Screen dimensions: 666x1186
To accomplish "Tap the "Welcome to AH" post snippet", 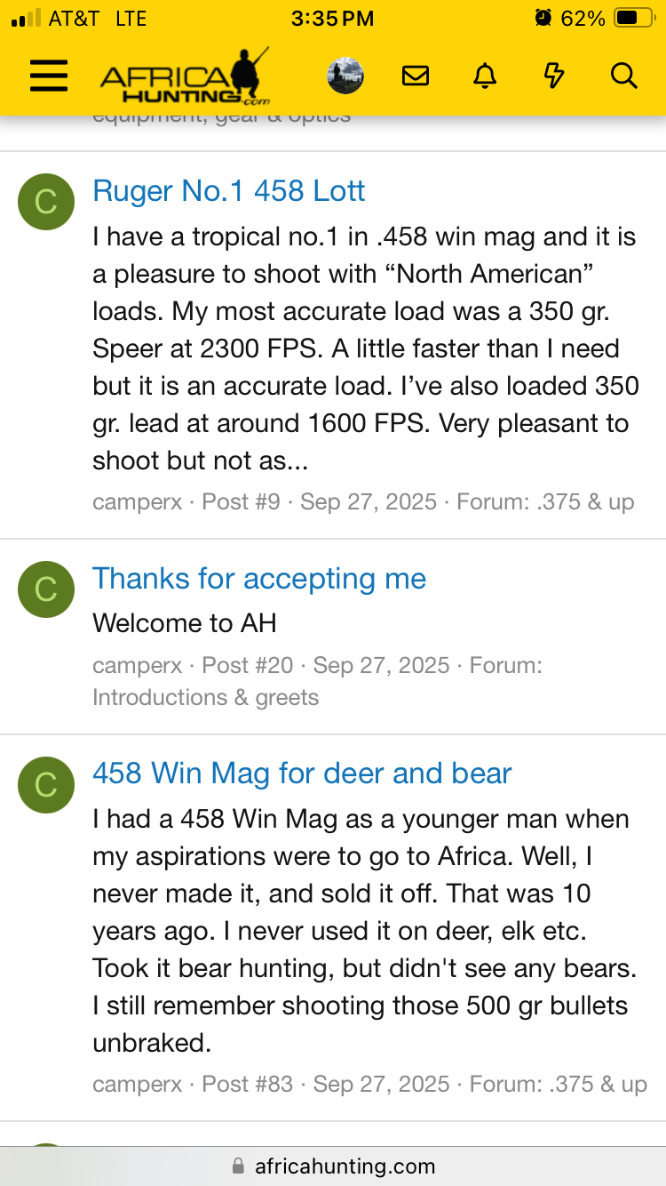I will pos(185,622).
